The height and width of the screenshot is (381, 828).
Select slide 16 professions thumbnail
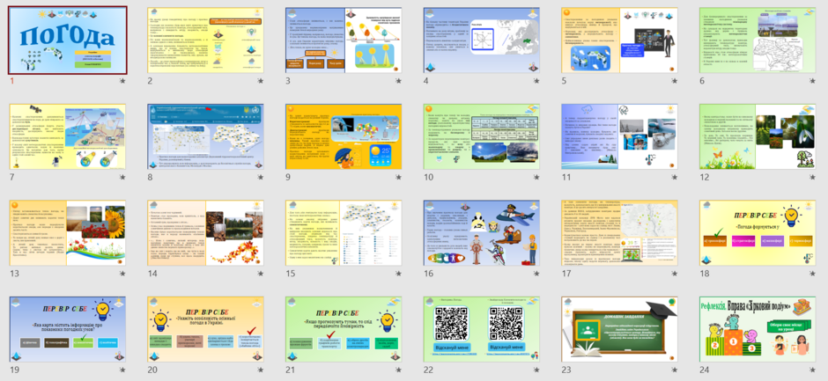pyautogui.click(x=482, y=232)
